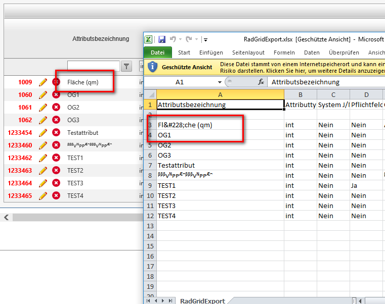The image size is (385, 304).
Task: Edit row 1233465 with pencil icon
Action: click(x=42, y=195)
